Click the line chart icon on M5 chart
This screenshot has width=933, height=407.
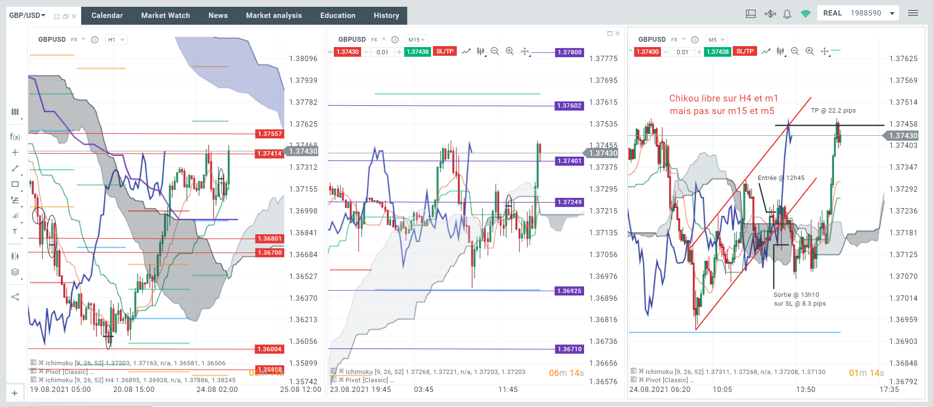tap(766, 51)
